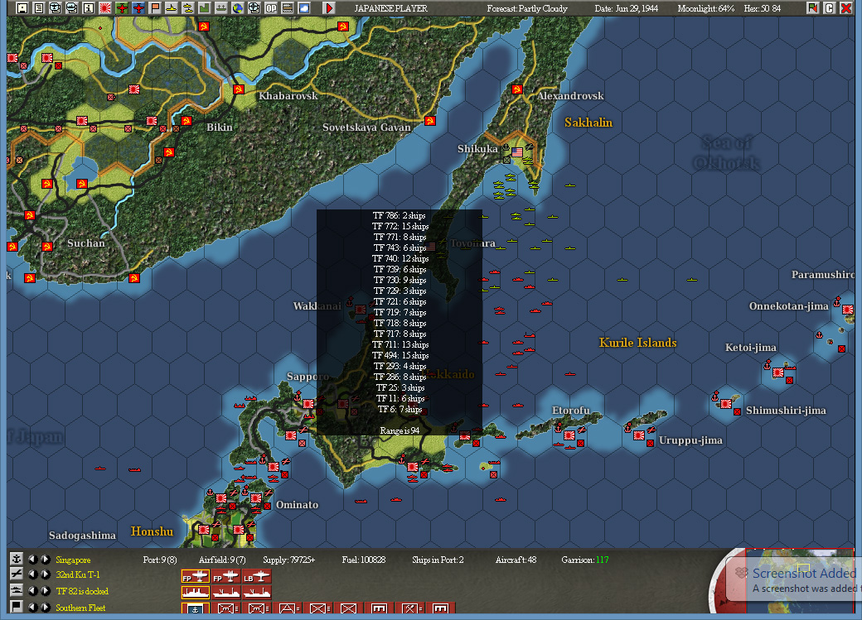The height and width of the screenshot is (620, 862).
Task: Click the plane icon beside 32nd Ku T-1
Action: [x=17, y=574]
